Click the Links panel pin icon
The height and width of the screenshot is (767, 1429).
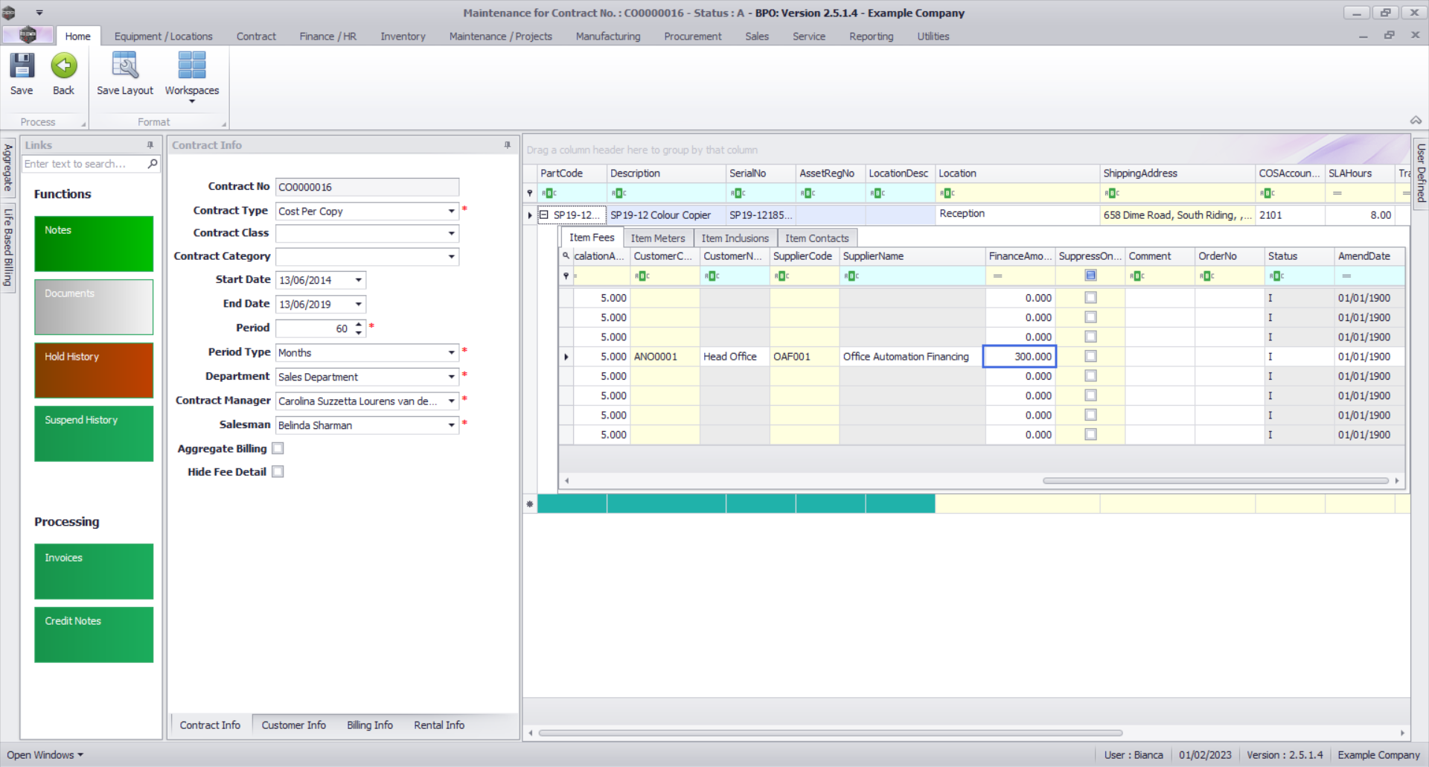click(x=150, y=145)
